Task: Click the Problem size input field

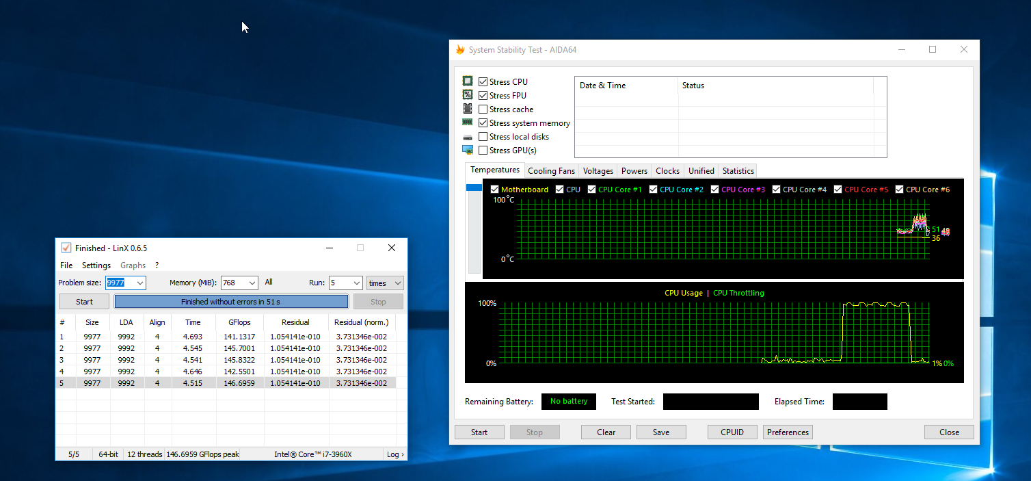Action: [120, 283]
